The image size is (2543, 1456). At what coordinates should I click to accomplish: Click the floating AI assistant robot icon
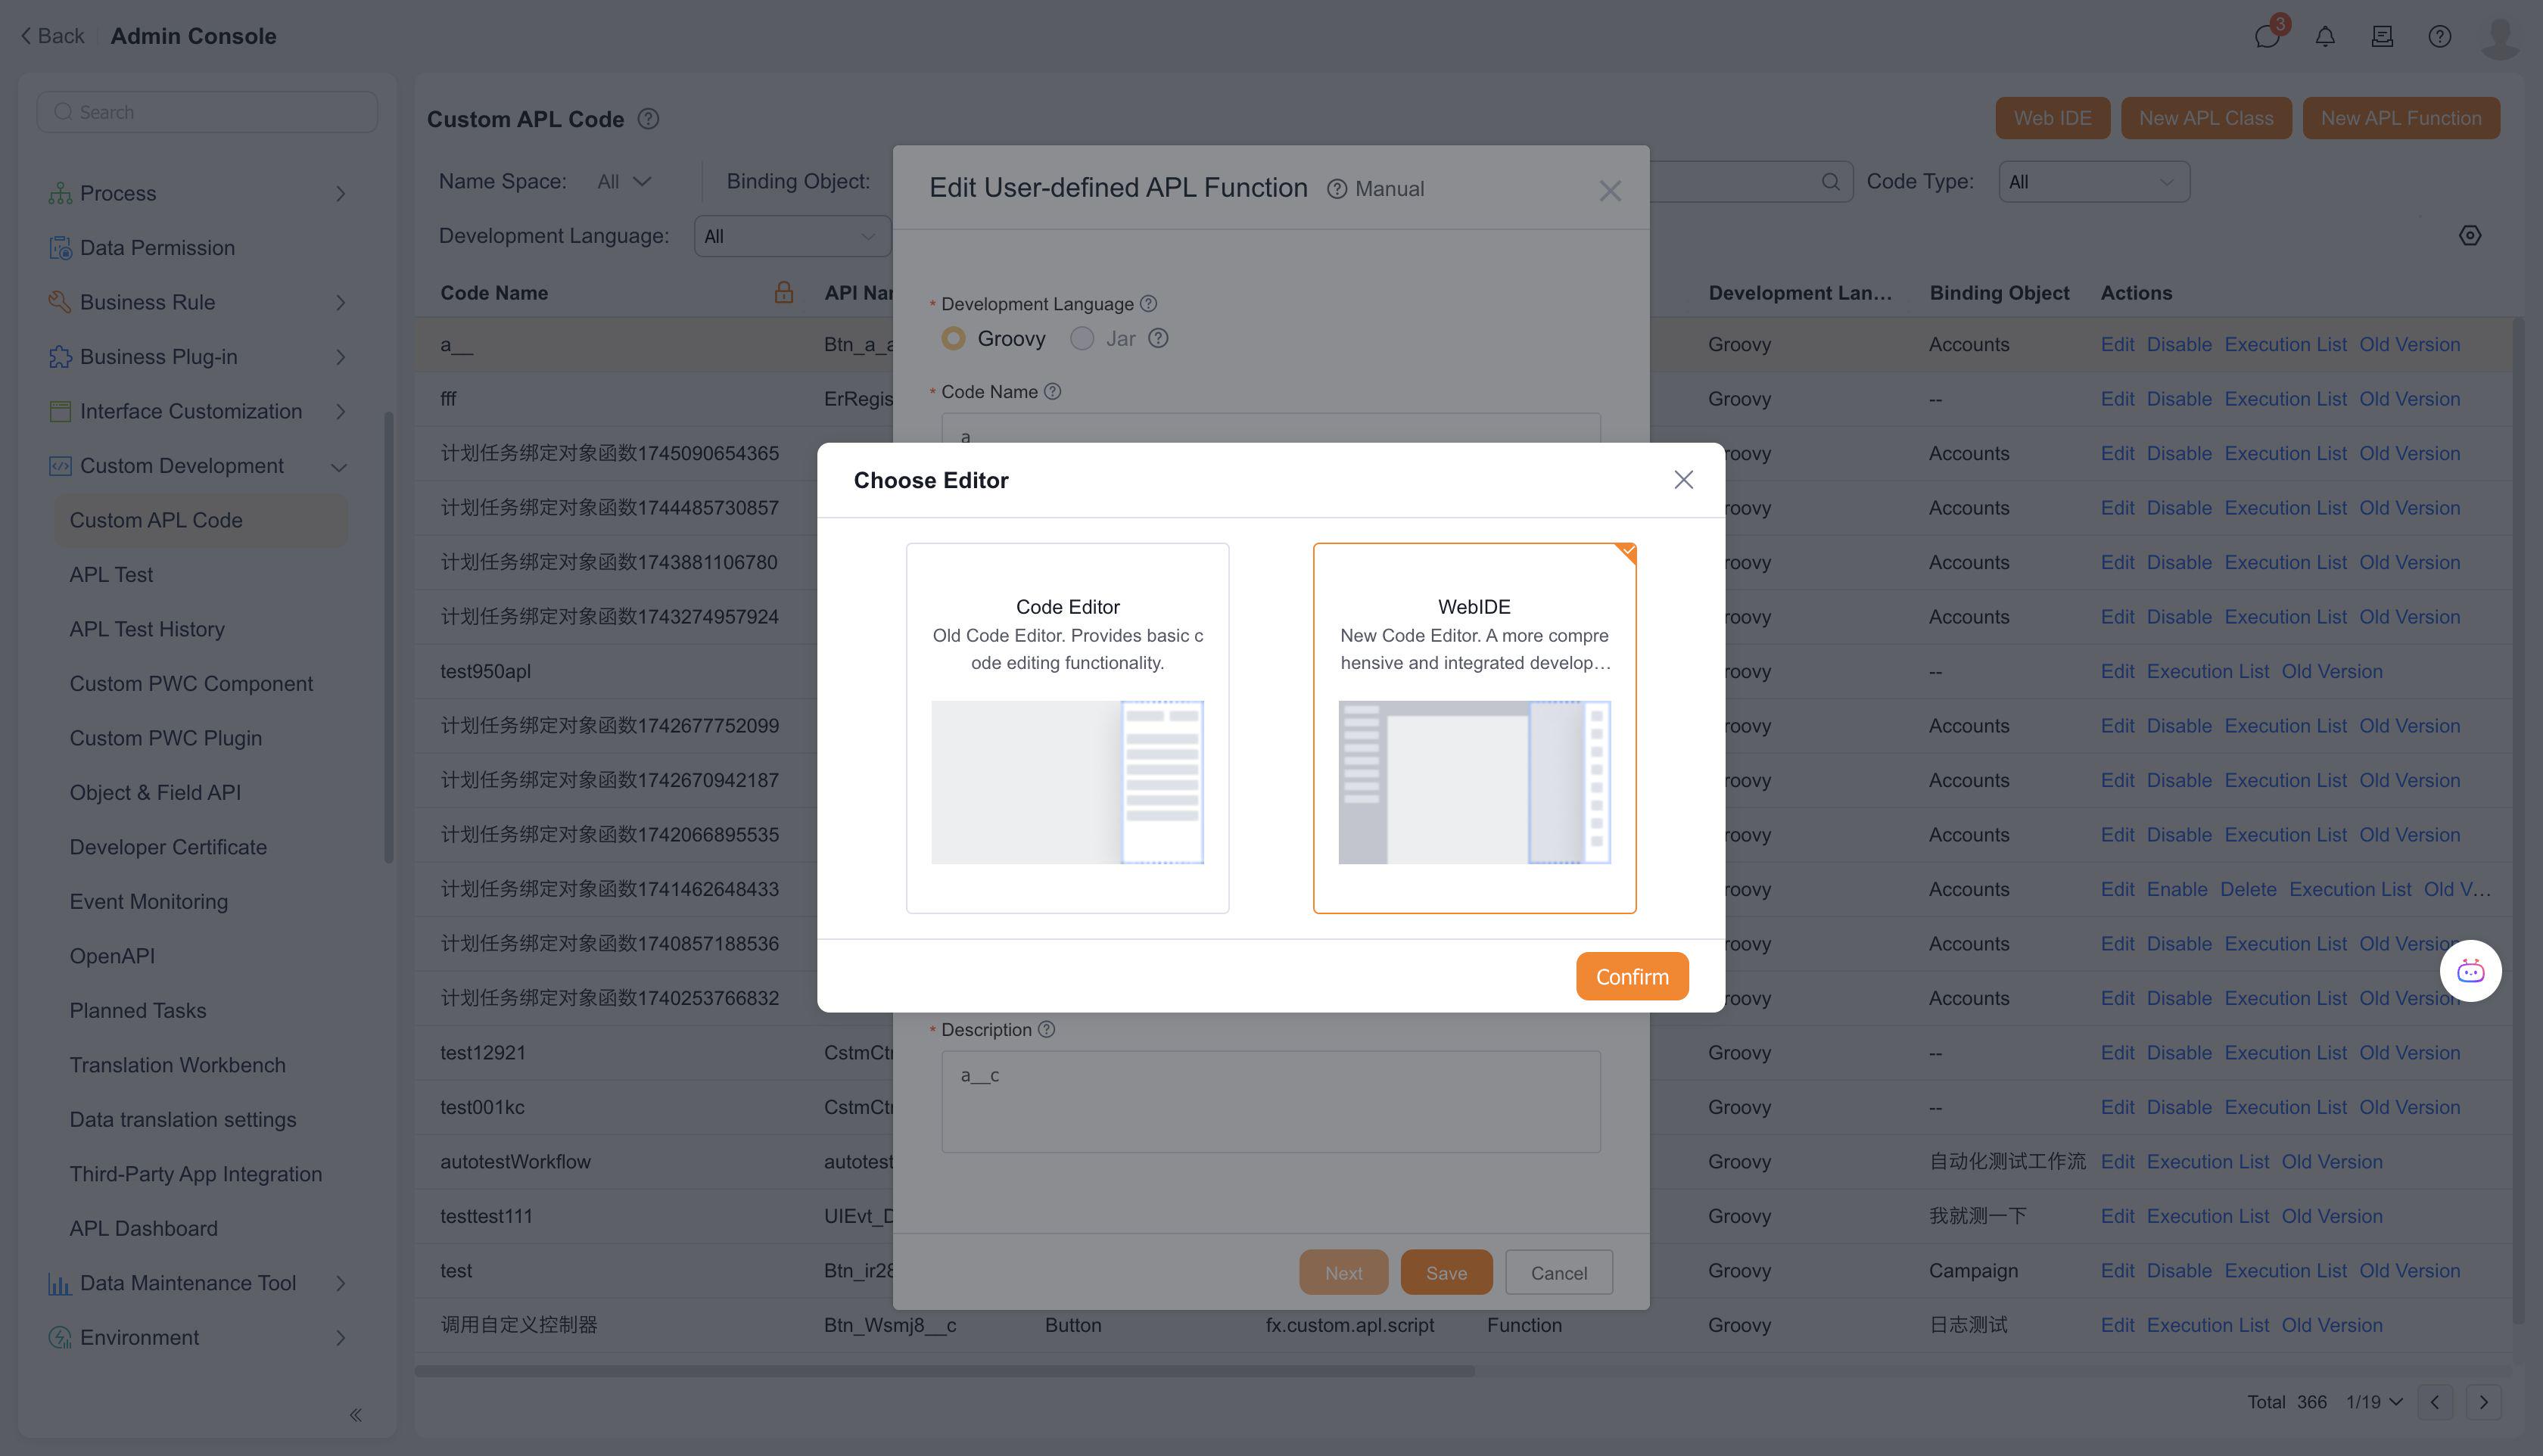click(2470, 971)
